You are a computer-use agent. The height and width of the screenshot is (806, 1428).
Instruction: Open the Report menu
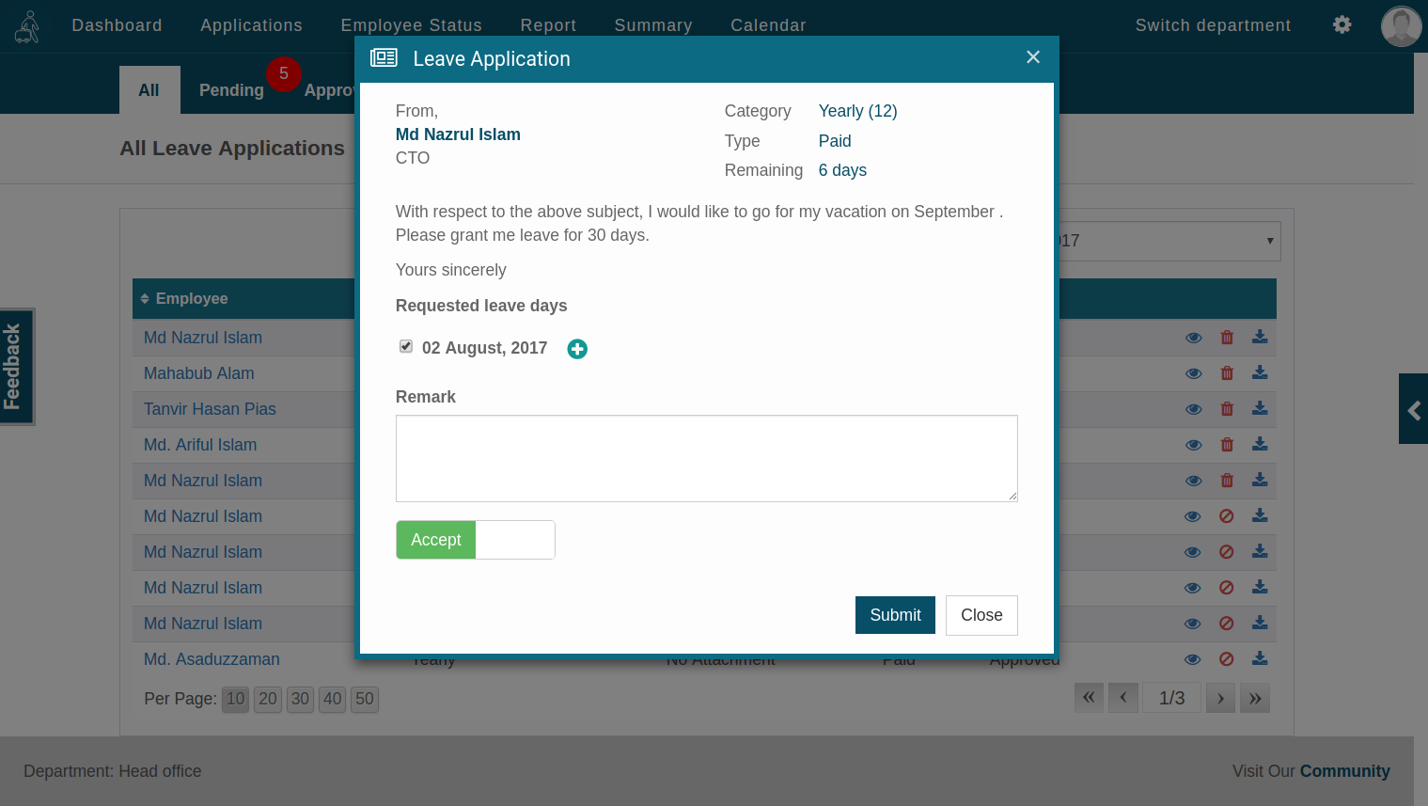(x=548, y=25)
